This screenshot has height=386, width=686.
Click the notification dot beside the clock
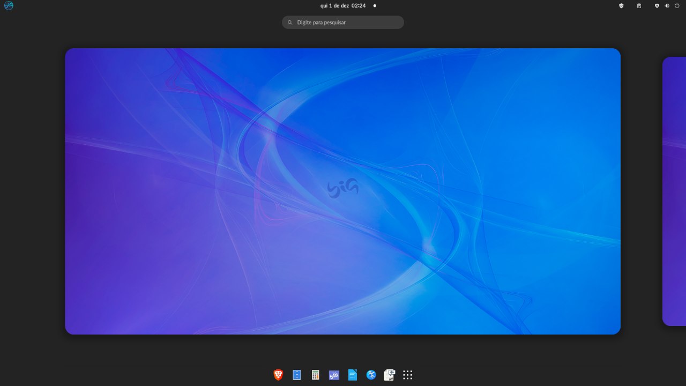tap(375, 5)
